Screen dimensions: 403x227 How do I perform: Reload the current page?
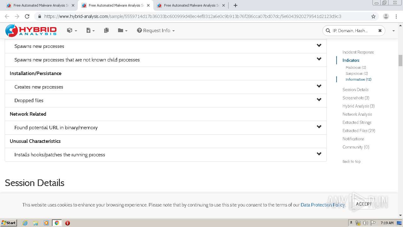(27, 16)
